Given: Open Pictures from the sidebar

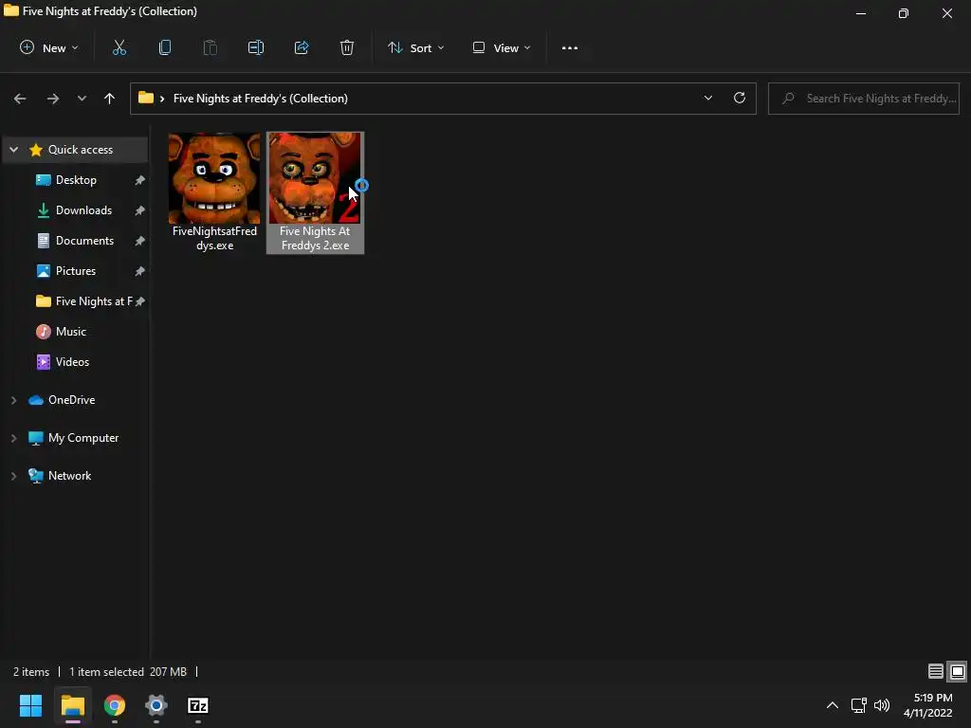Looking at the screenshot, I should click(x=76, y=271).
